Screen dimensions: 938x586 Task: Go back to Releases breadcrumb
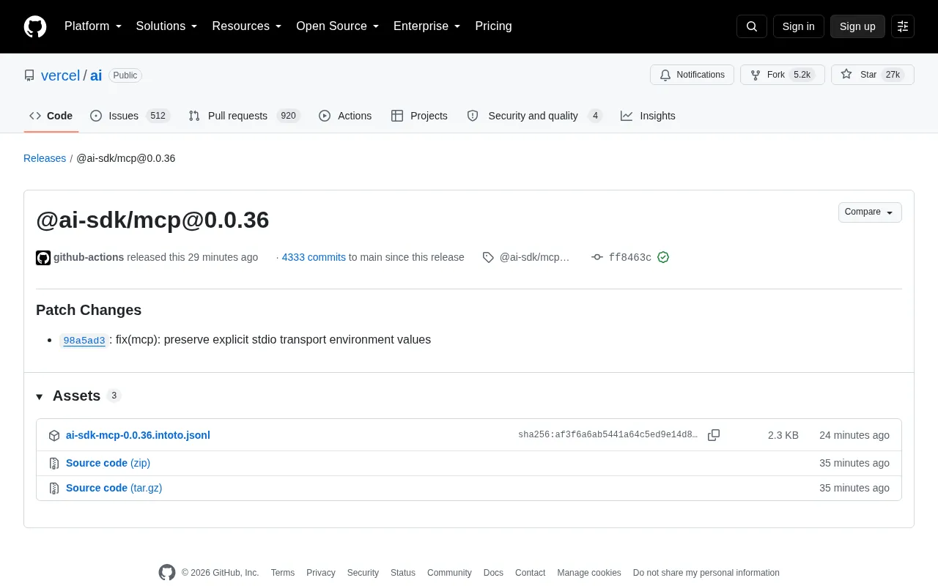coord(45,158)
